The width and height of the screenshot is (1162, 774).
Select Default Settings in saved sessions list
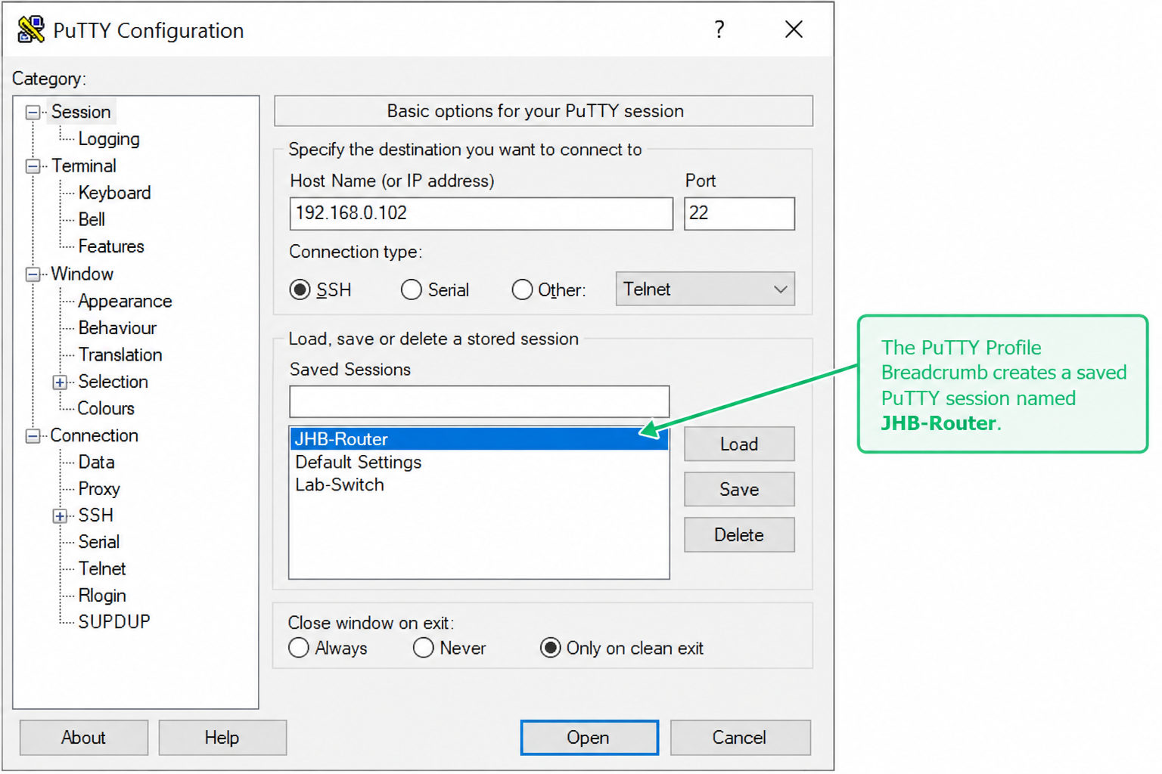point(479,462)
